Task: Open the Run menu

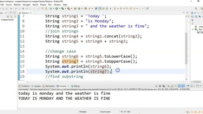Action: pos(50,5)
